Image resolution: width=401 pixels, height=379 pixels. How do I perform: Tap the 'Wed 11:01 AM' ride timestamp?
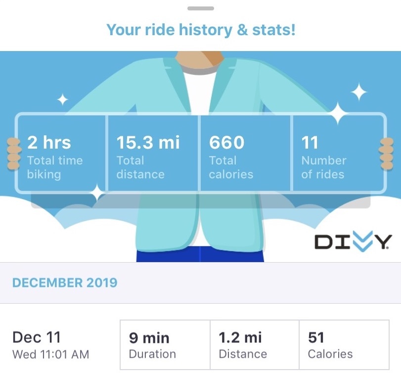click(50, 354)
